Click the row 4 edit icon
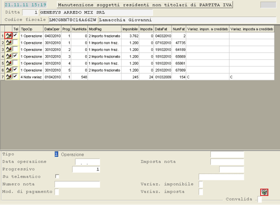The width and height of the screenshot is (280, 205). (9, 56)
